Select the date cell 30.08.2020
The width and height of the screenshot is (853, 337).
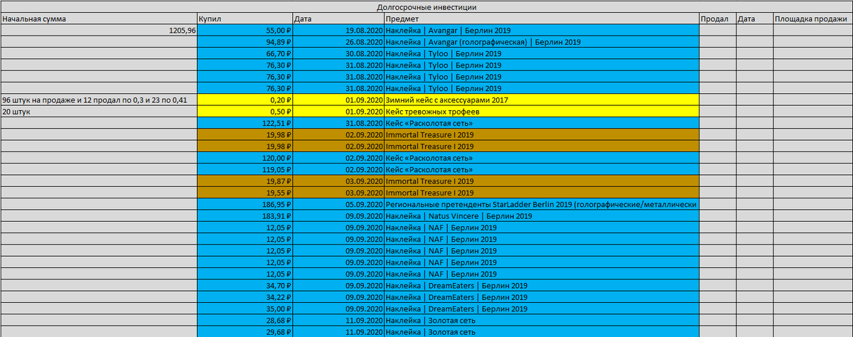[x=338, y=53]
